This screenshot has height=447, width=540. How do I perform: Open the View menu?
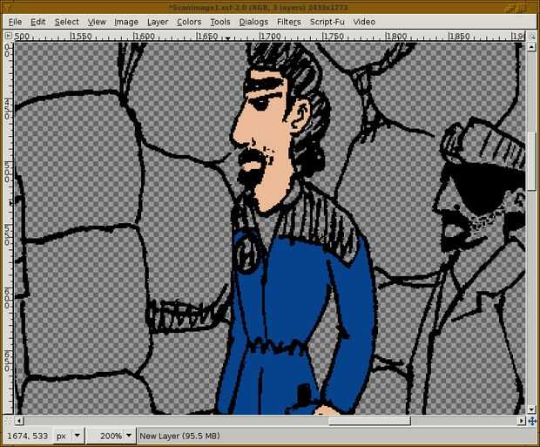coord(97,22)
